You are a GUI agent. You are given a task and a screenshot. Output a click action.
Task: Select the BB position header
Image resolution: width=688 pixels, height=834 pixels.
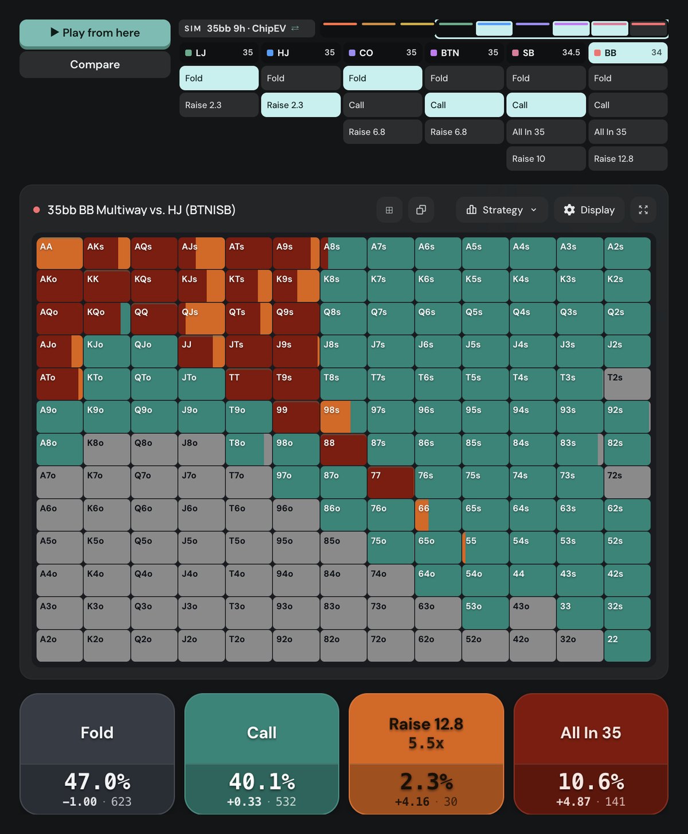coord(628,53)
